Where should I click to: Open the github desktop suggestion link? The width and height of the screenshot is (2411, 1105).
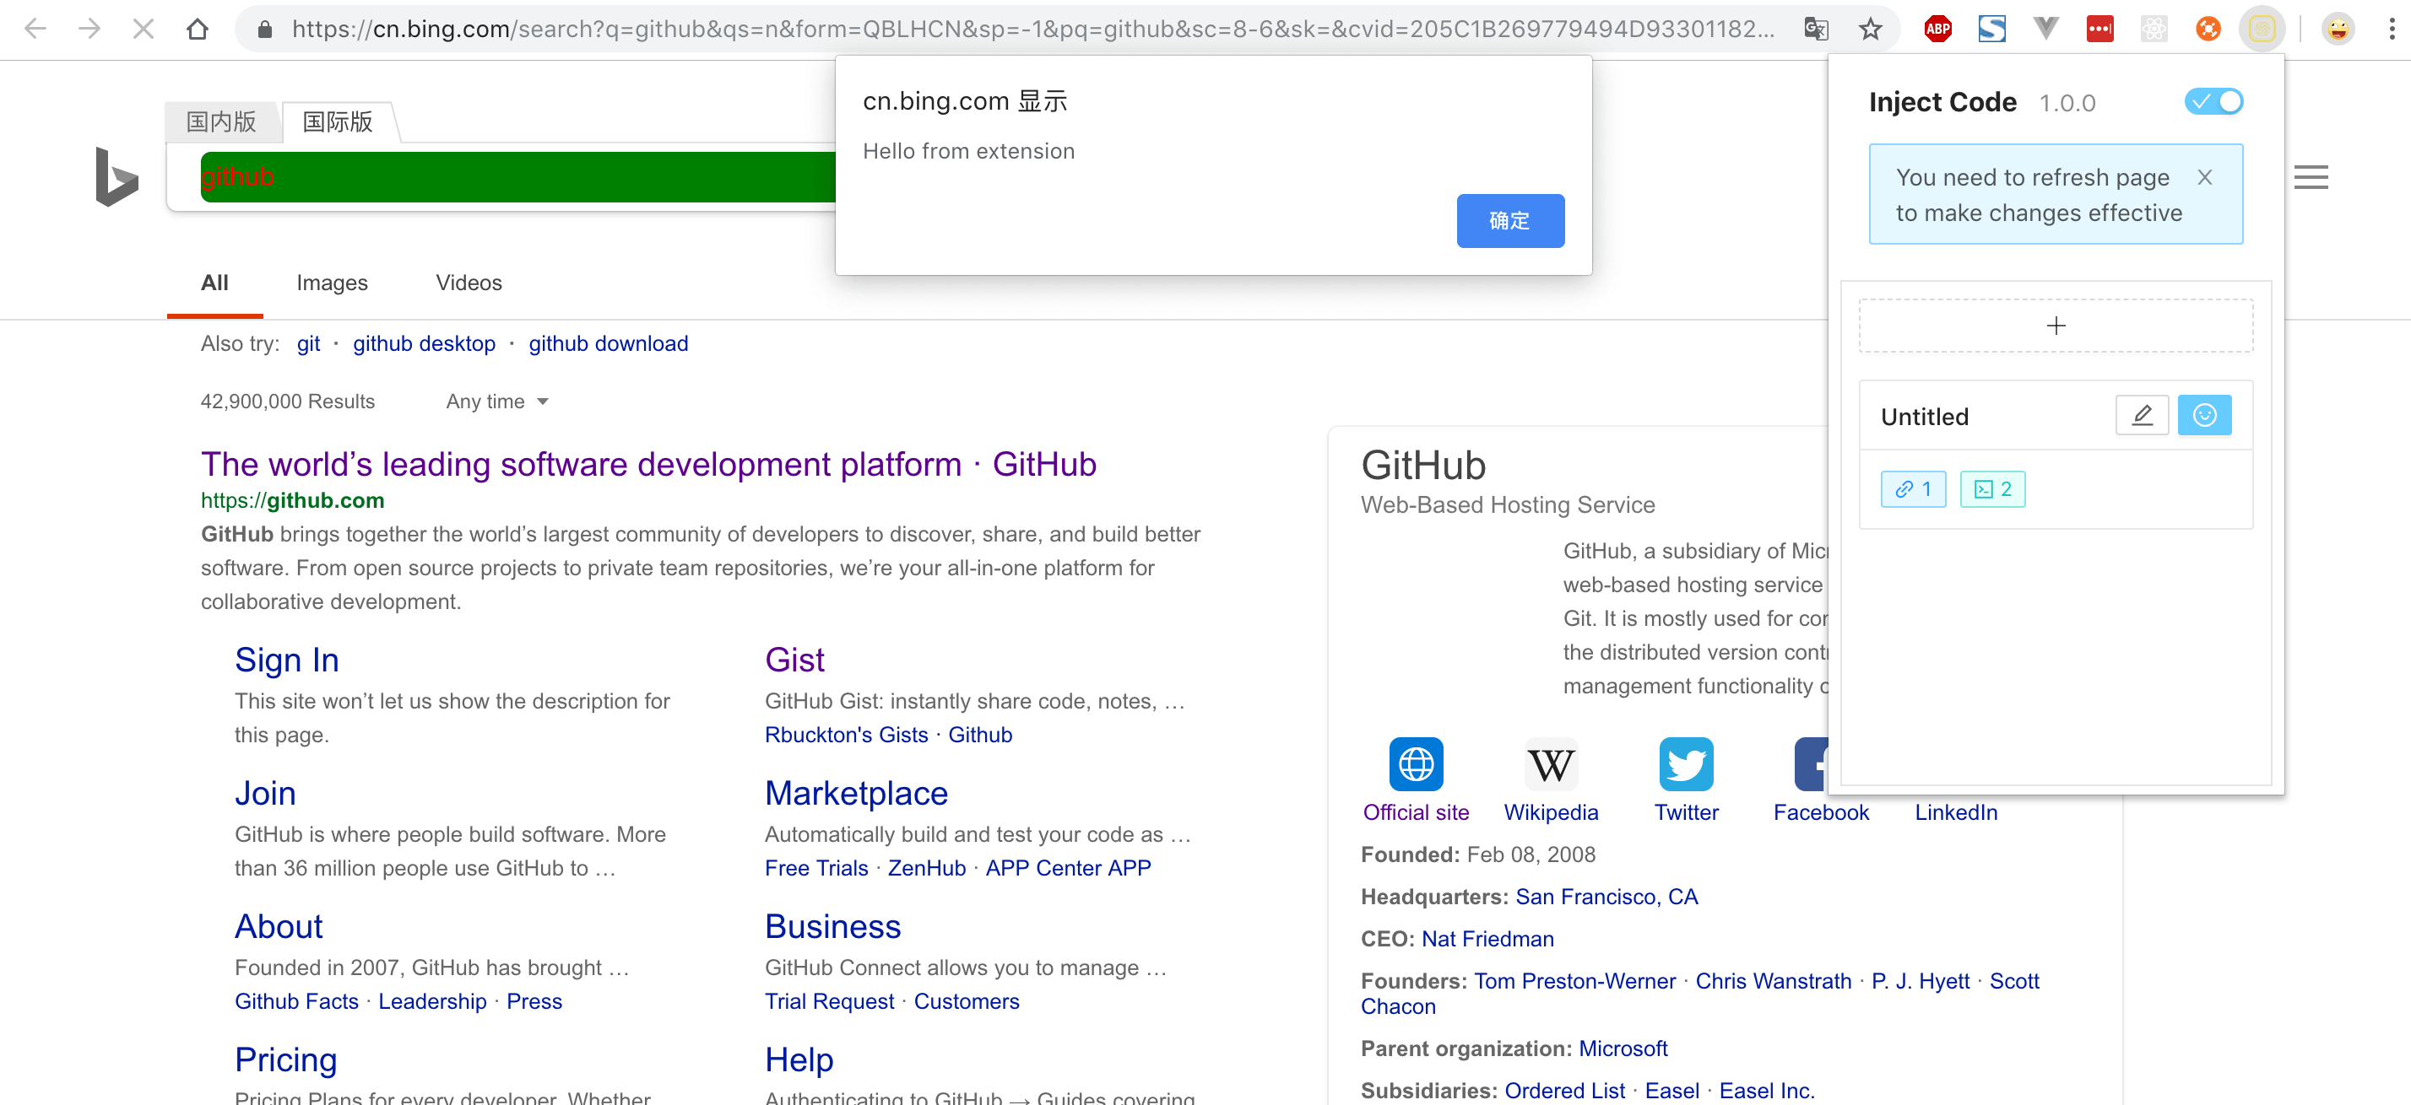(424, 344)
